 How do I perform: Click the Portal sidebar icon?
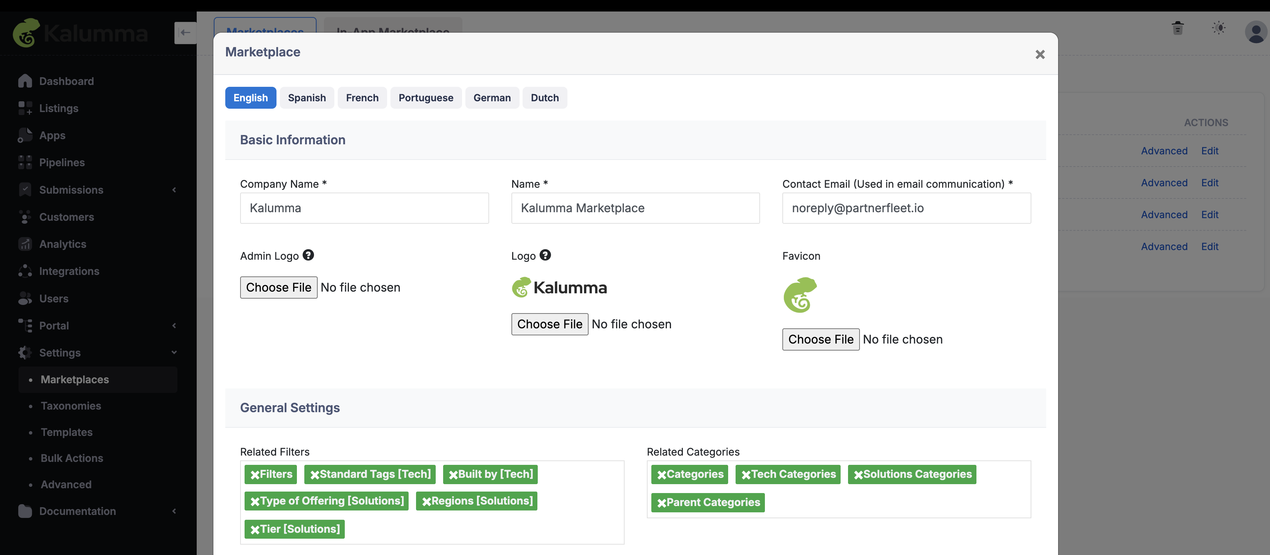coord(24,325)
